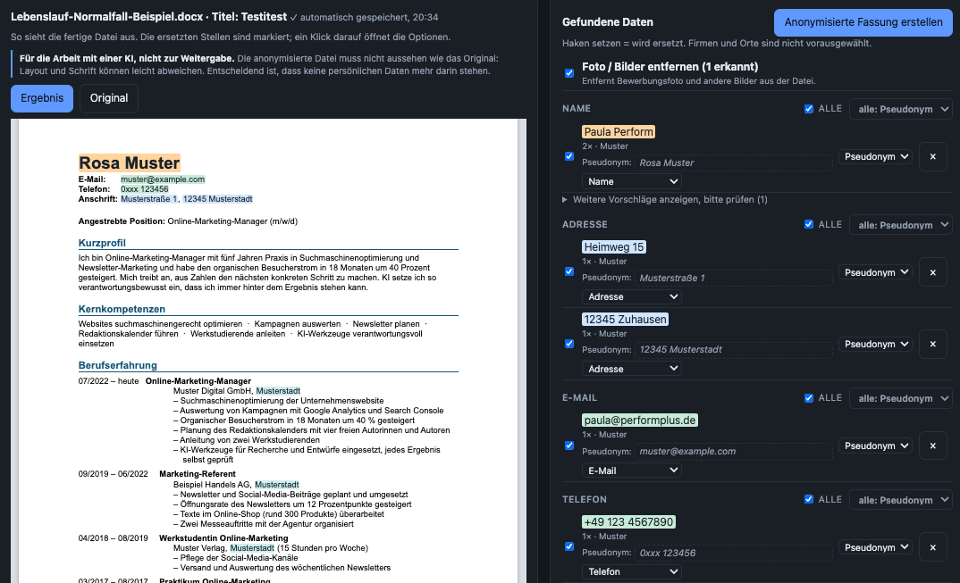Expand Weitere Vorschläge anzeigen disclosure
Screen dimensions: 960x583
[x=665, y=199]
